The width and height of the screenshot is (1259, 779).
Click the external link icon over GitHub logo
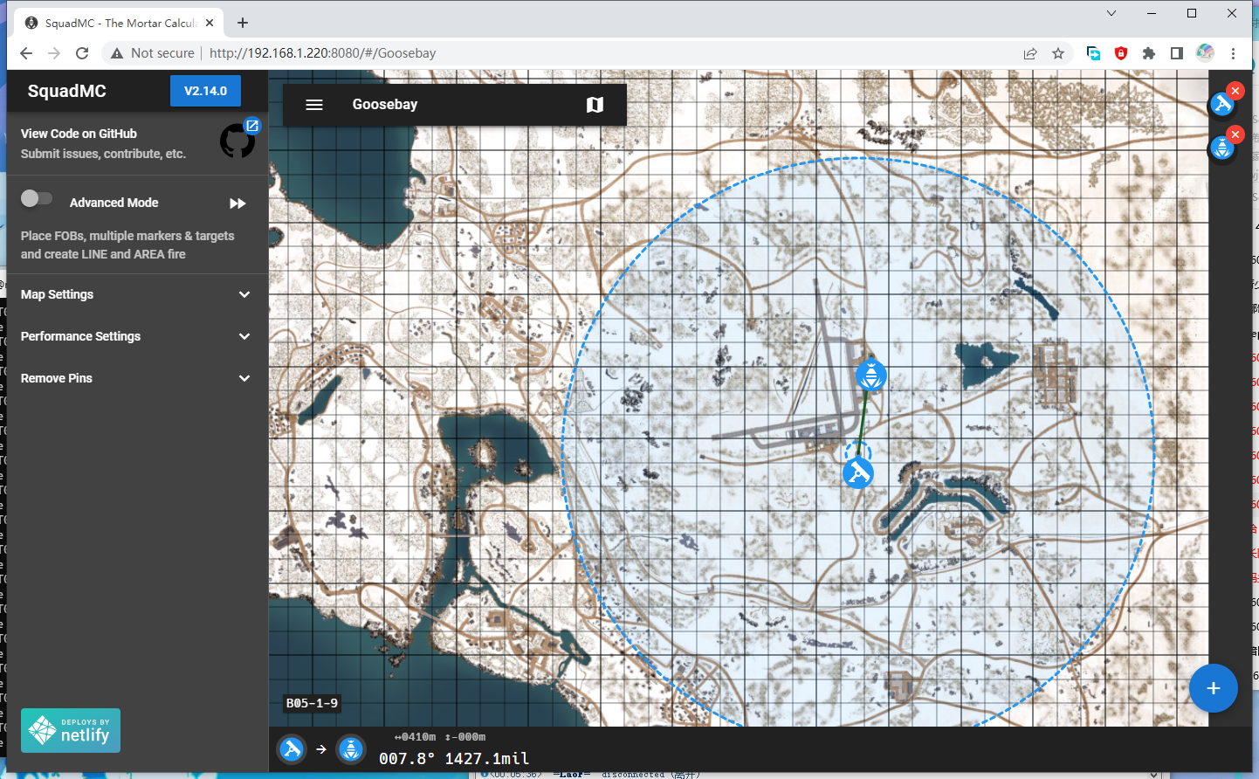coord(252,126)
